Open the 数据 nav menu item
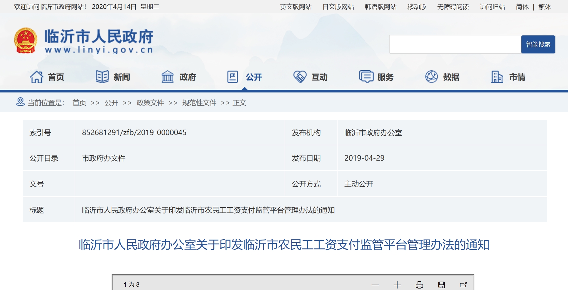The image size is (568, 290). click(x=451, y=77)
